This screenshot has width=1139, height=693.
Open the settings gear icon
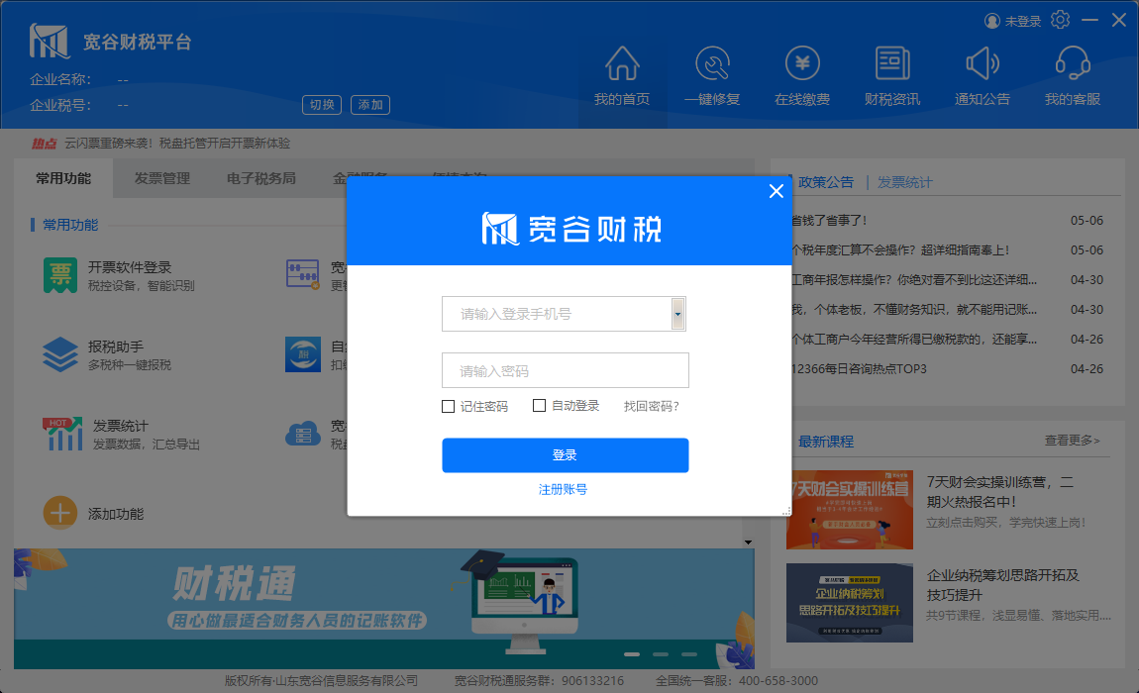[x=1061, y=20]
